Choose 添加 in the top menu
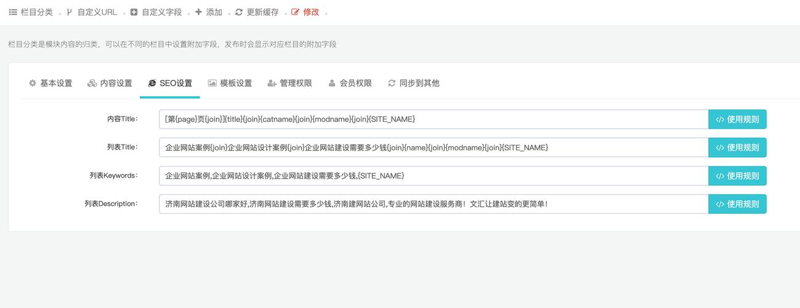This screenshot has width=800, height=308. click(x=209, y=12)
